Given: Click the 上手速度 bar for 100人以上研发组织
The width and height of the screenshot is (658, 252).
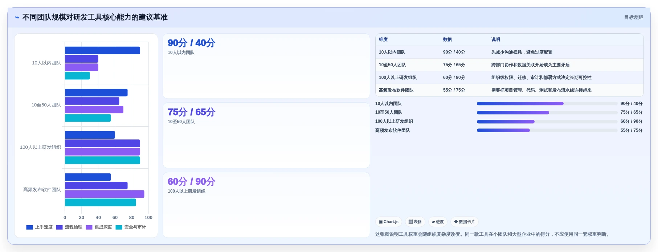Looking at the screenshot, I should pyautogui.click(x=90, y=135).
